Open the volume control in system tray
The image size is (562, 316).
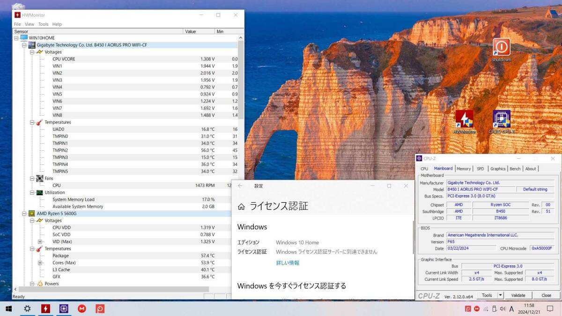503,309
